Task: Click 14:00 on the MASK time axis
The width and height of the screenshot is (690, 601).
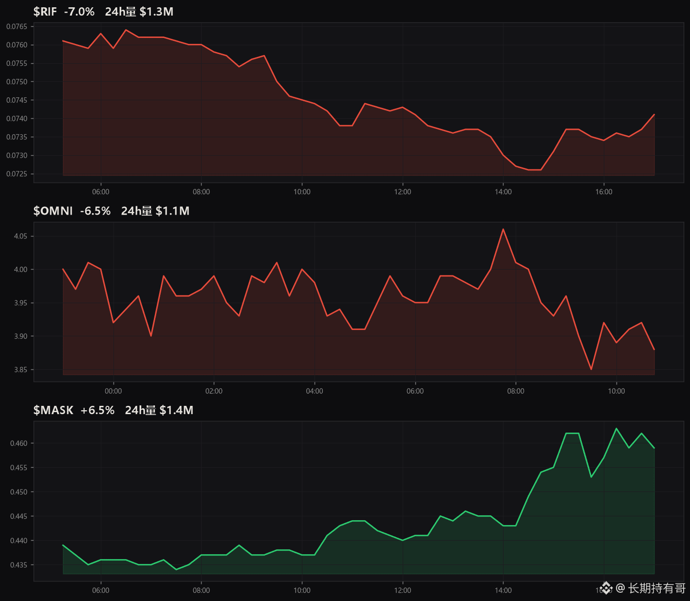Action: pos(503,590)
